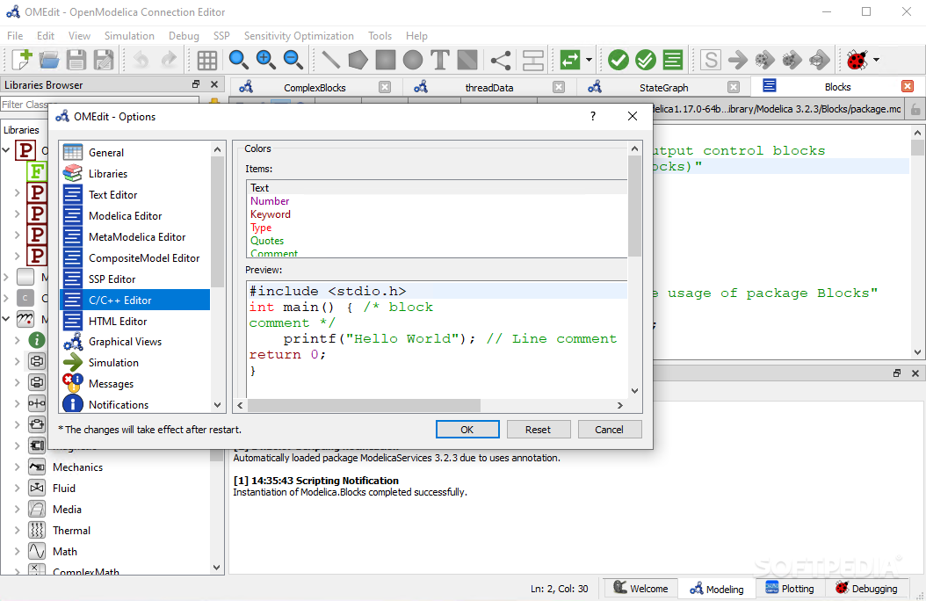The height and width of the screenshot is (601, 926).
Task: Select the Line shape tool
Action: pyautogui.click(x=330, y=60)
